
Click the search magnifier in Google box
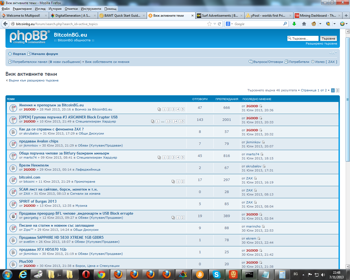[x=285, y=24]
